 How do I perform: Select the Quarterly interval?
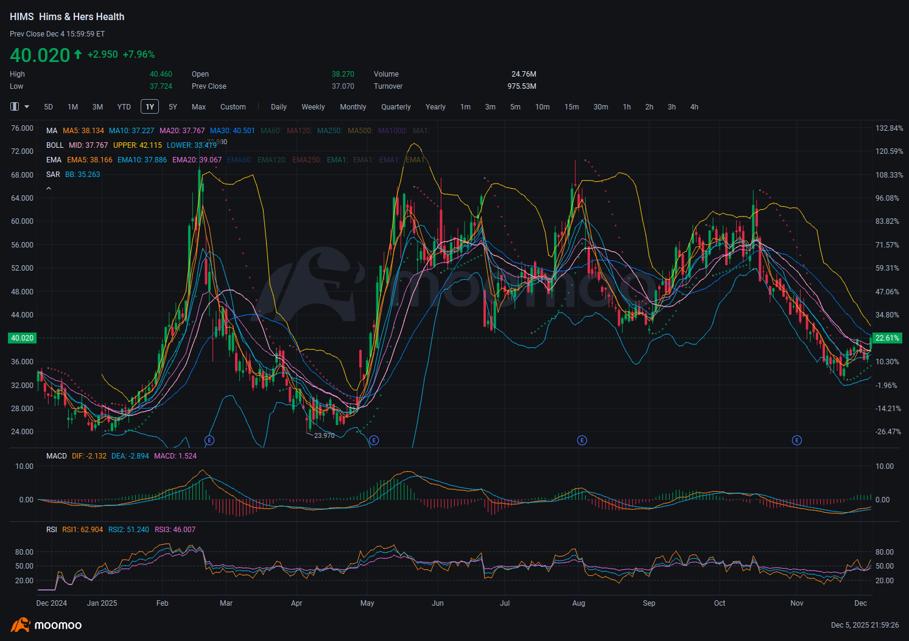point(396,107)
